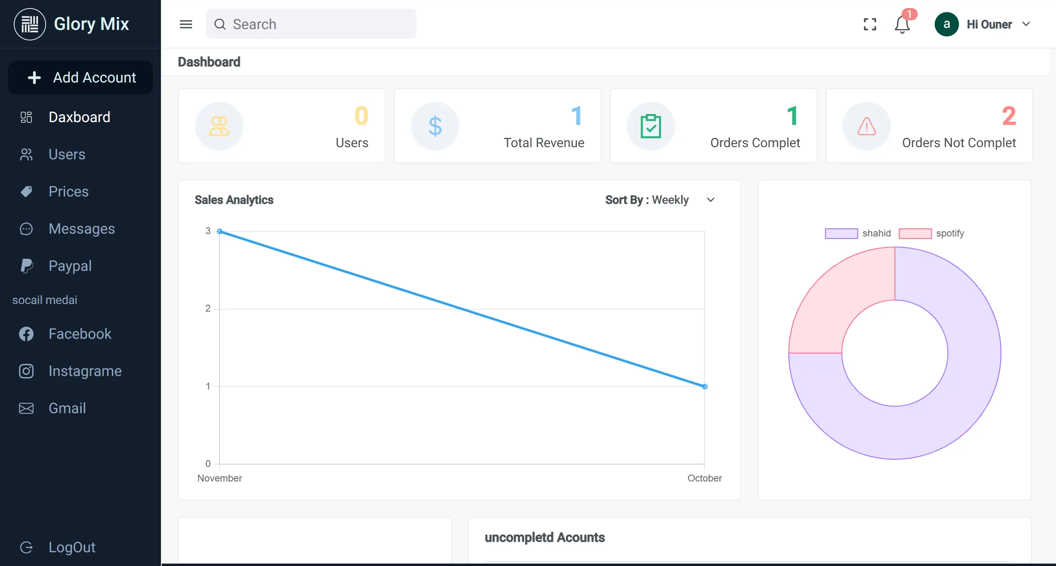
Task: Click the green clipboard check icon
Action: point(650,126)
